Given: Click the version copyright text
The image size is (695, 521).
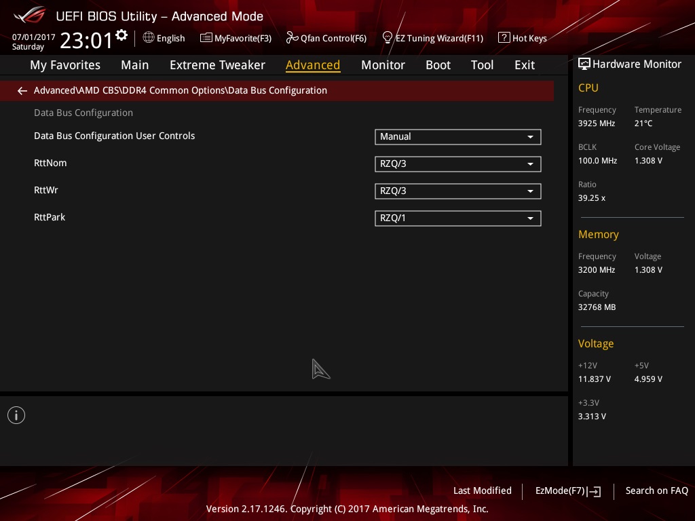Looking at the screenshot, I should [x=347, y=509].
